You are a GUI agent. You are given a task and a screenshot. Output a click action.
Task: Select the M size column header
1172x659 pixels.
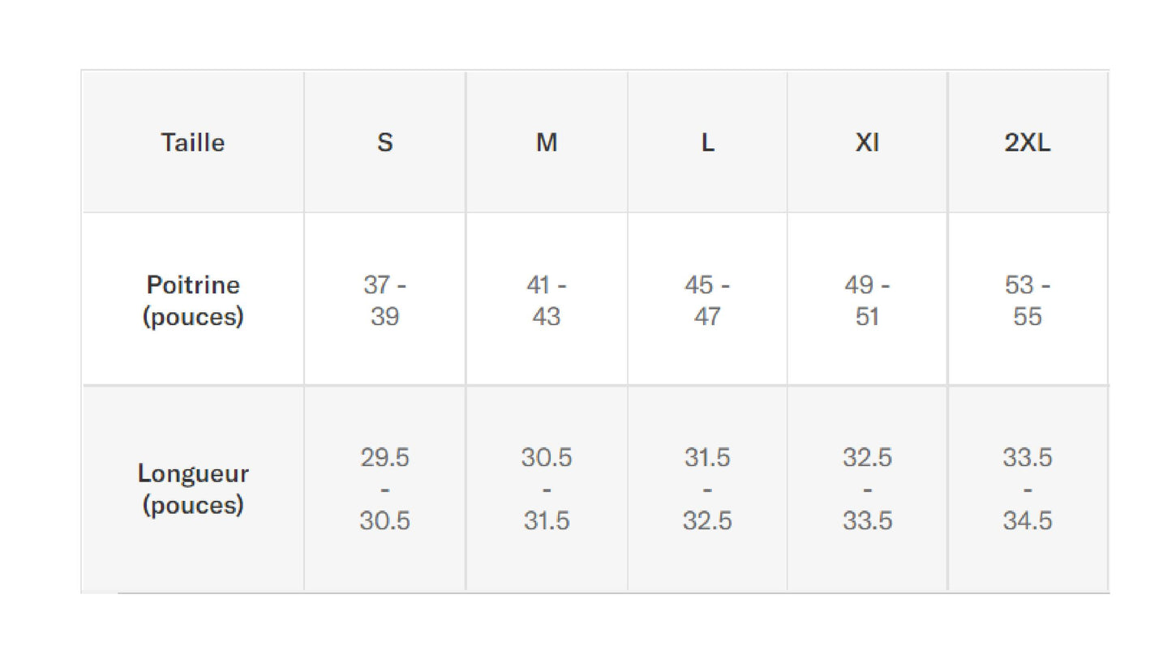click(547, 143)
